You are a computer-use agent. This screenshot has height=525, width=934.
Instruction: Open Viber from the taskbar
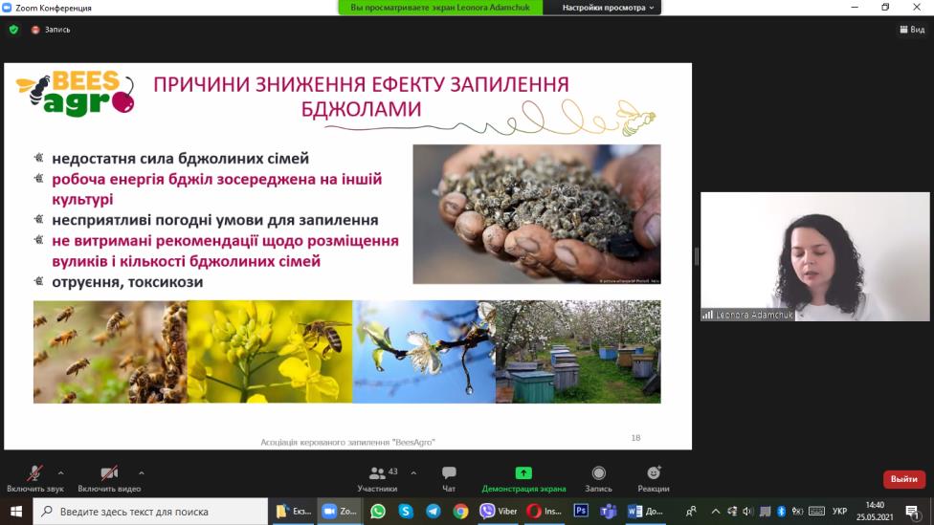click(x=498, y=512)
